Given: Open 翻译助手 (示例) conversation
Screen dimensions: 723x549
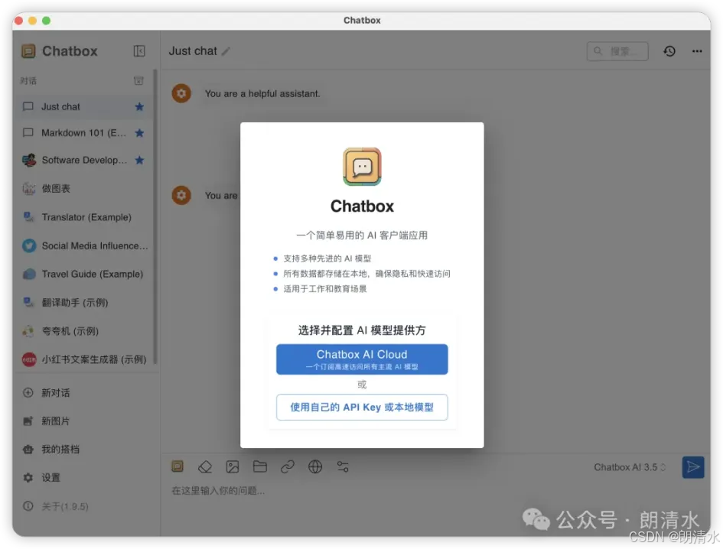Looking at the screenshot, I should (x=84, y=303).
